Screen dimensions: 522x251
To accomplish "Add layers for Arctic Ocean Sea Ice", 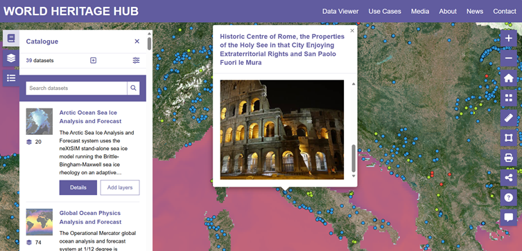I will [x=120, y=187].
